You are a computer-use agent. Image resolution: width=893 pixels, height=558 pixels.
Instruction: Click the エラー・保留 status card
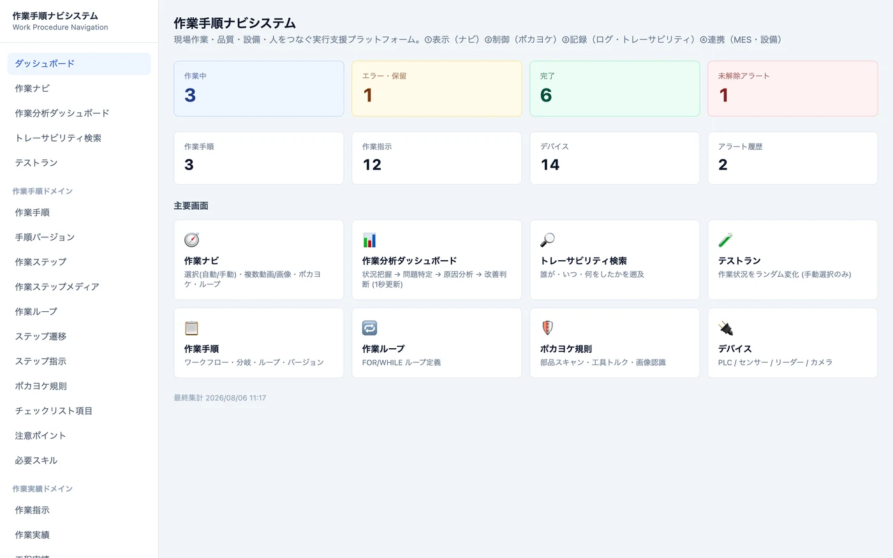tap(437, 89)
